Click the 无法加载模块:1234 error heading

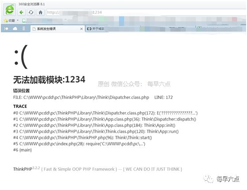pyautogui.click(x=49, y=80)
